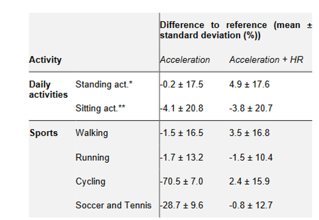The image size is (319, 220).
Task: Click the value '-0.2 ± 17.5'
Action: (182, 84)
